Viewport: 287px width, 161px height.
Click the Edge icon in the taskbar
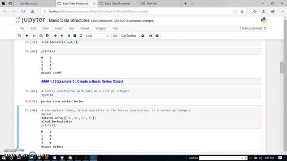click(x=93, y=158)
